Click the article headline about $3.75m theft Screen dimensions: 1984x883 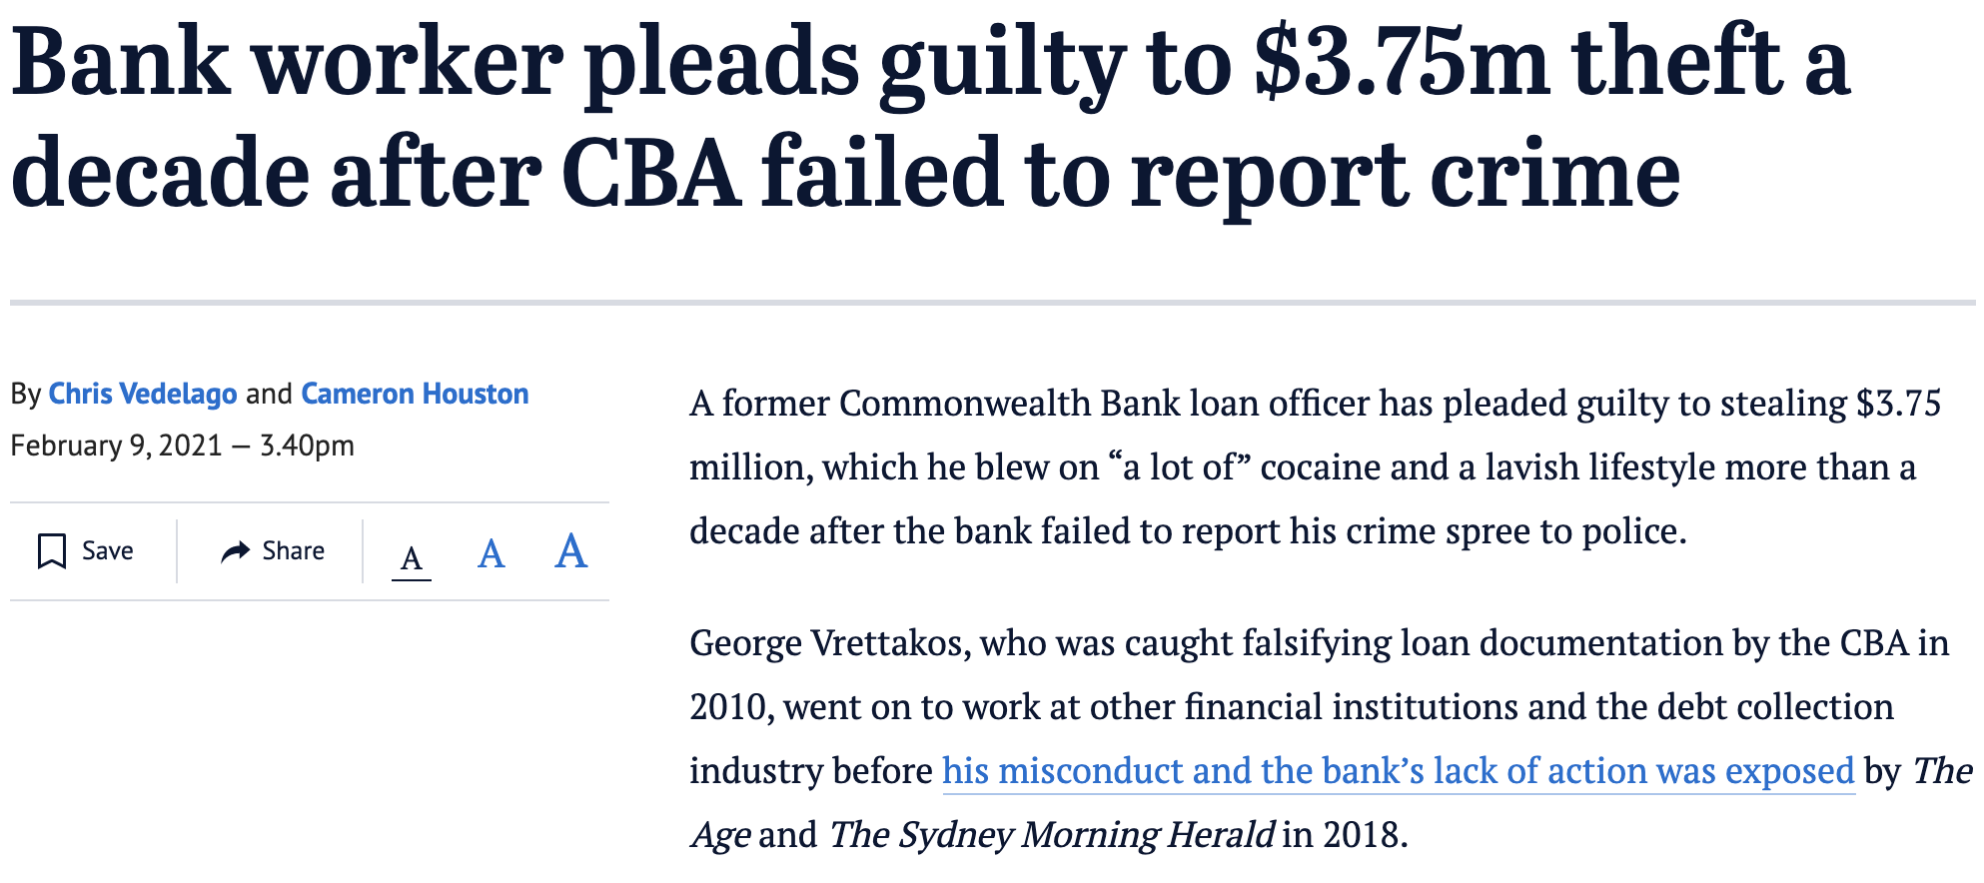point(929,118)
